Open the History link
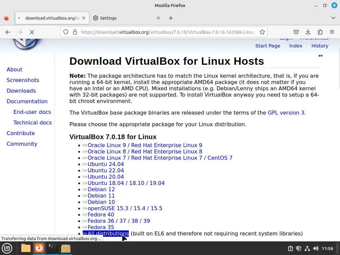 (320, 46)
